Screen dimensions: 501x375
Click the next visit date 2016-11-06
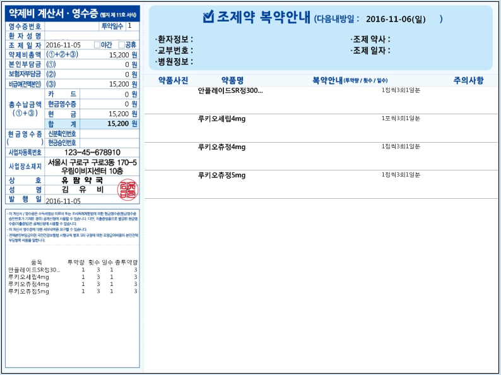coord(394,20)
